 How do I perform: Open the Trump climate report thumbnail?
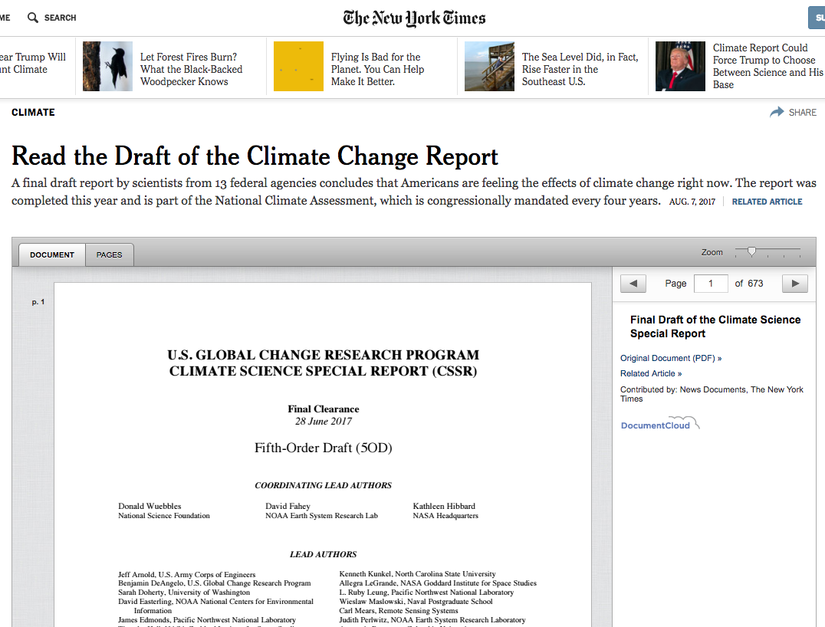tap(680, 66)
